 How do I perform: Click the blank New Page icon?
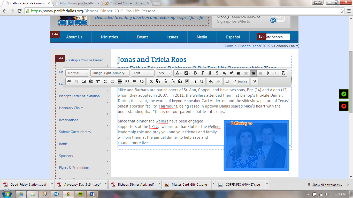tap(194, 81)
